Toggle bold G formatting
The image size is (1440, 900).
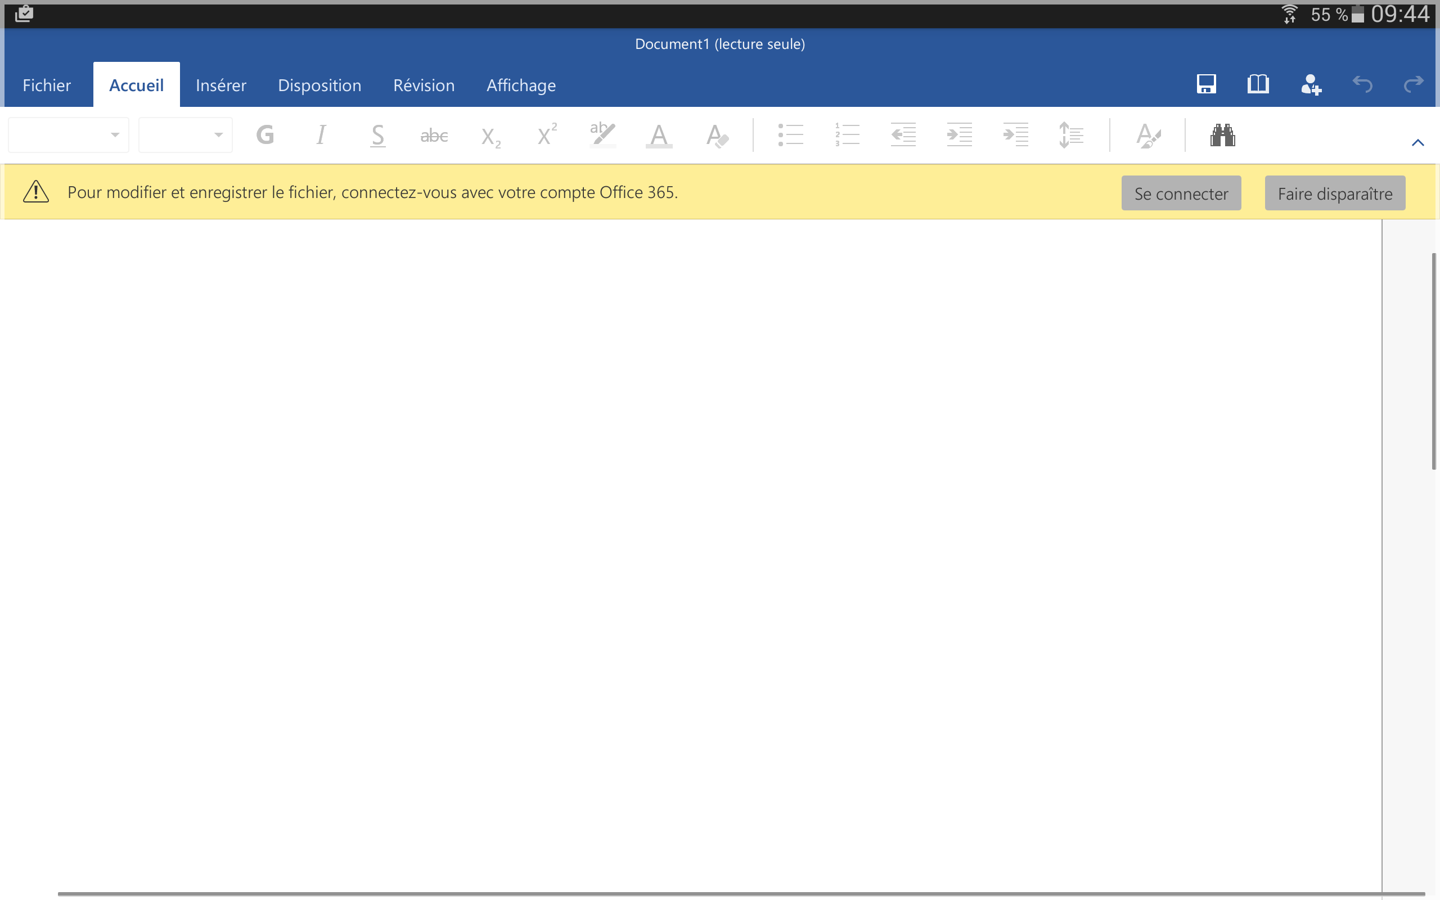pos(265,135)
